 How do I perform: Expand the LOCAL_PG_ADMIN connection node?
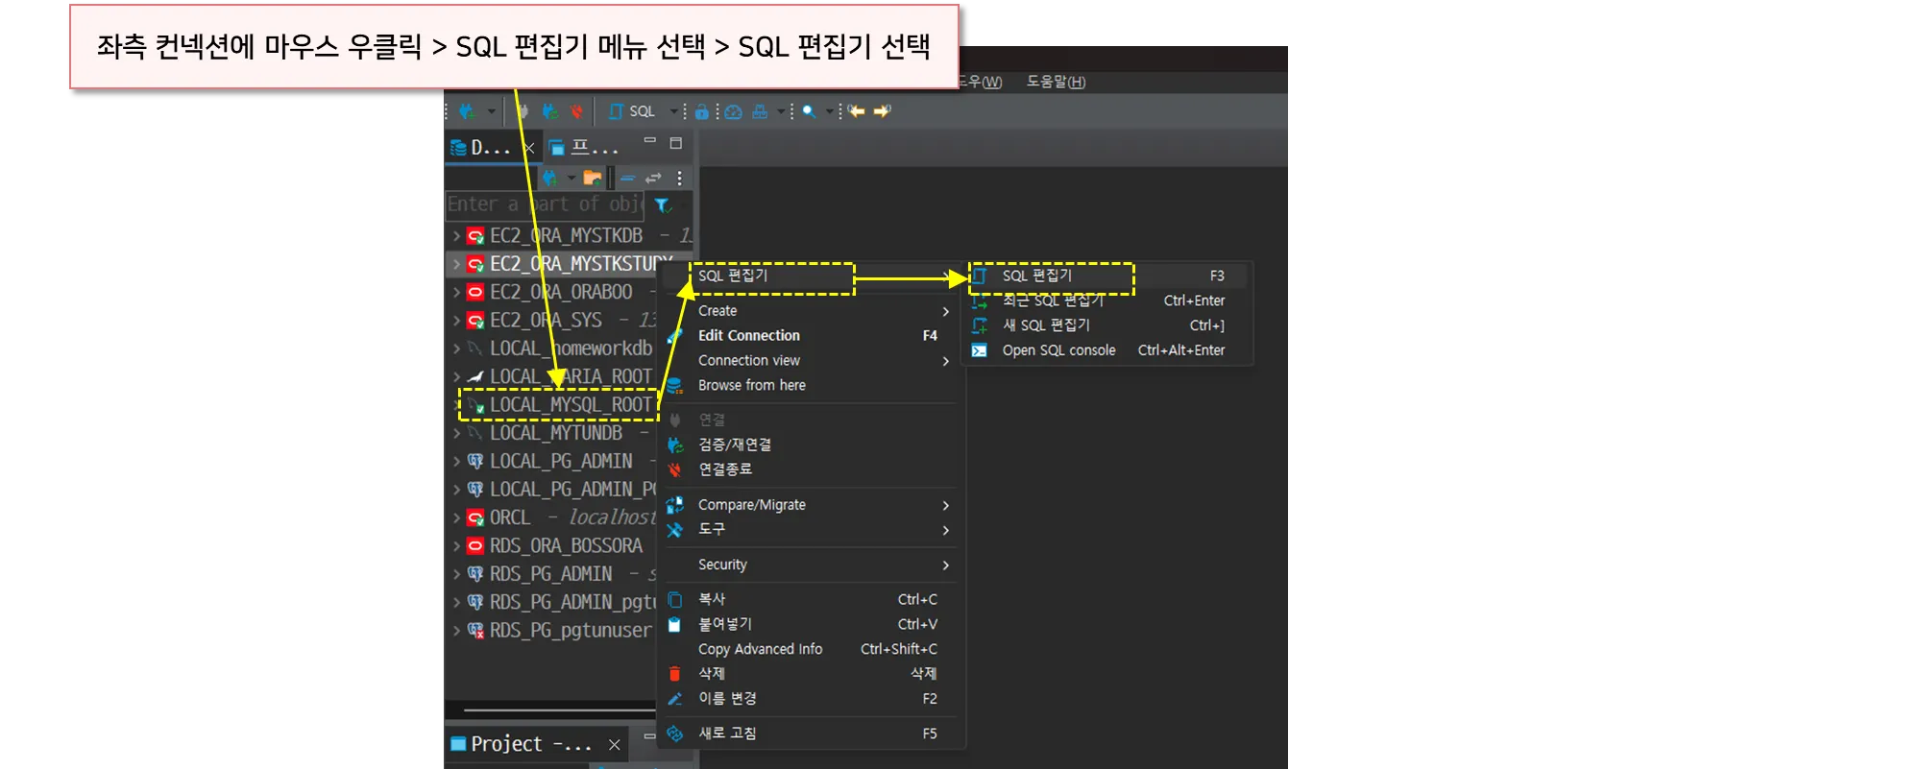pyautogui.click(x=456, y=461)
